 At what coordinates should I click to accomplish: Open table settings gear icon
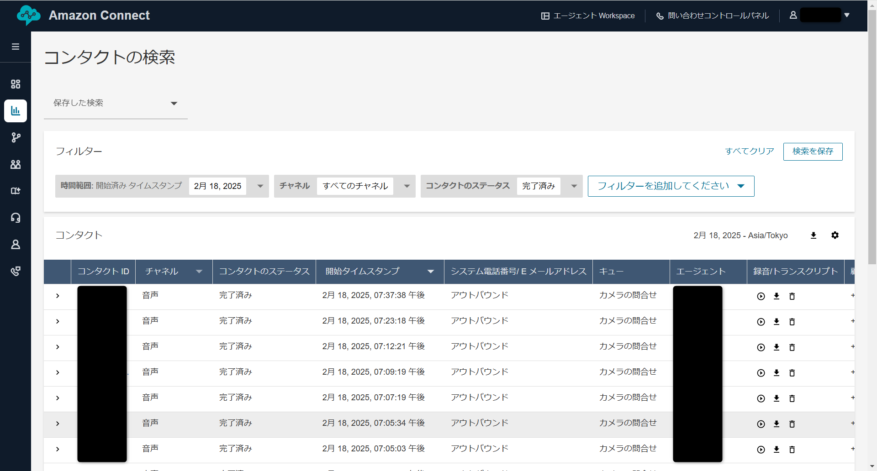click(x=835, y=235)
